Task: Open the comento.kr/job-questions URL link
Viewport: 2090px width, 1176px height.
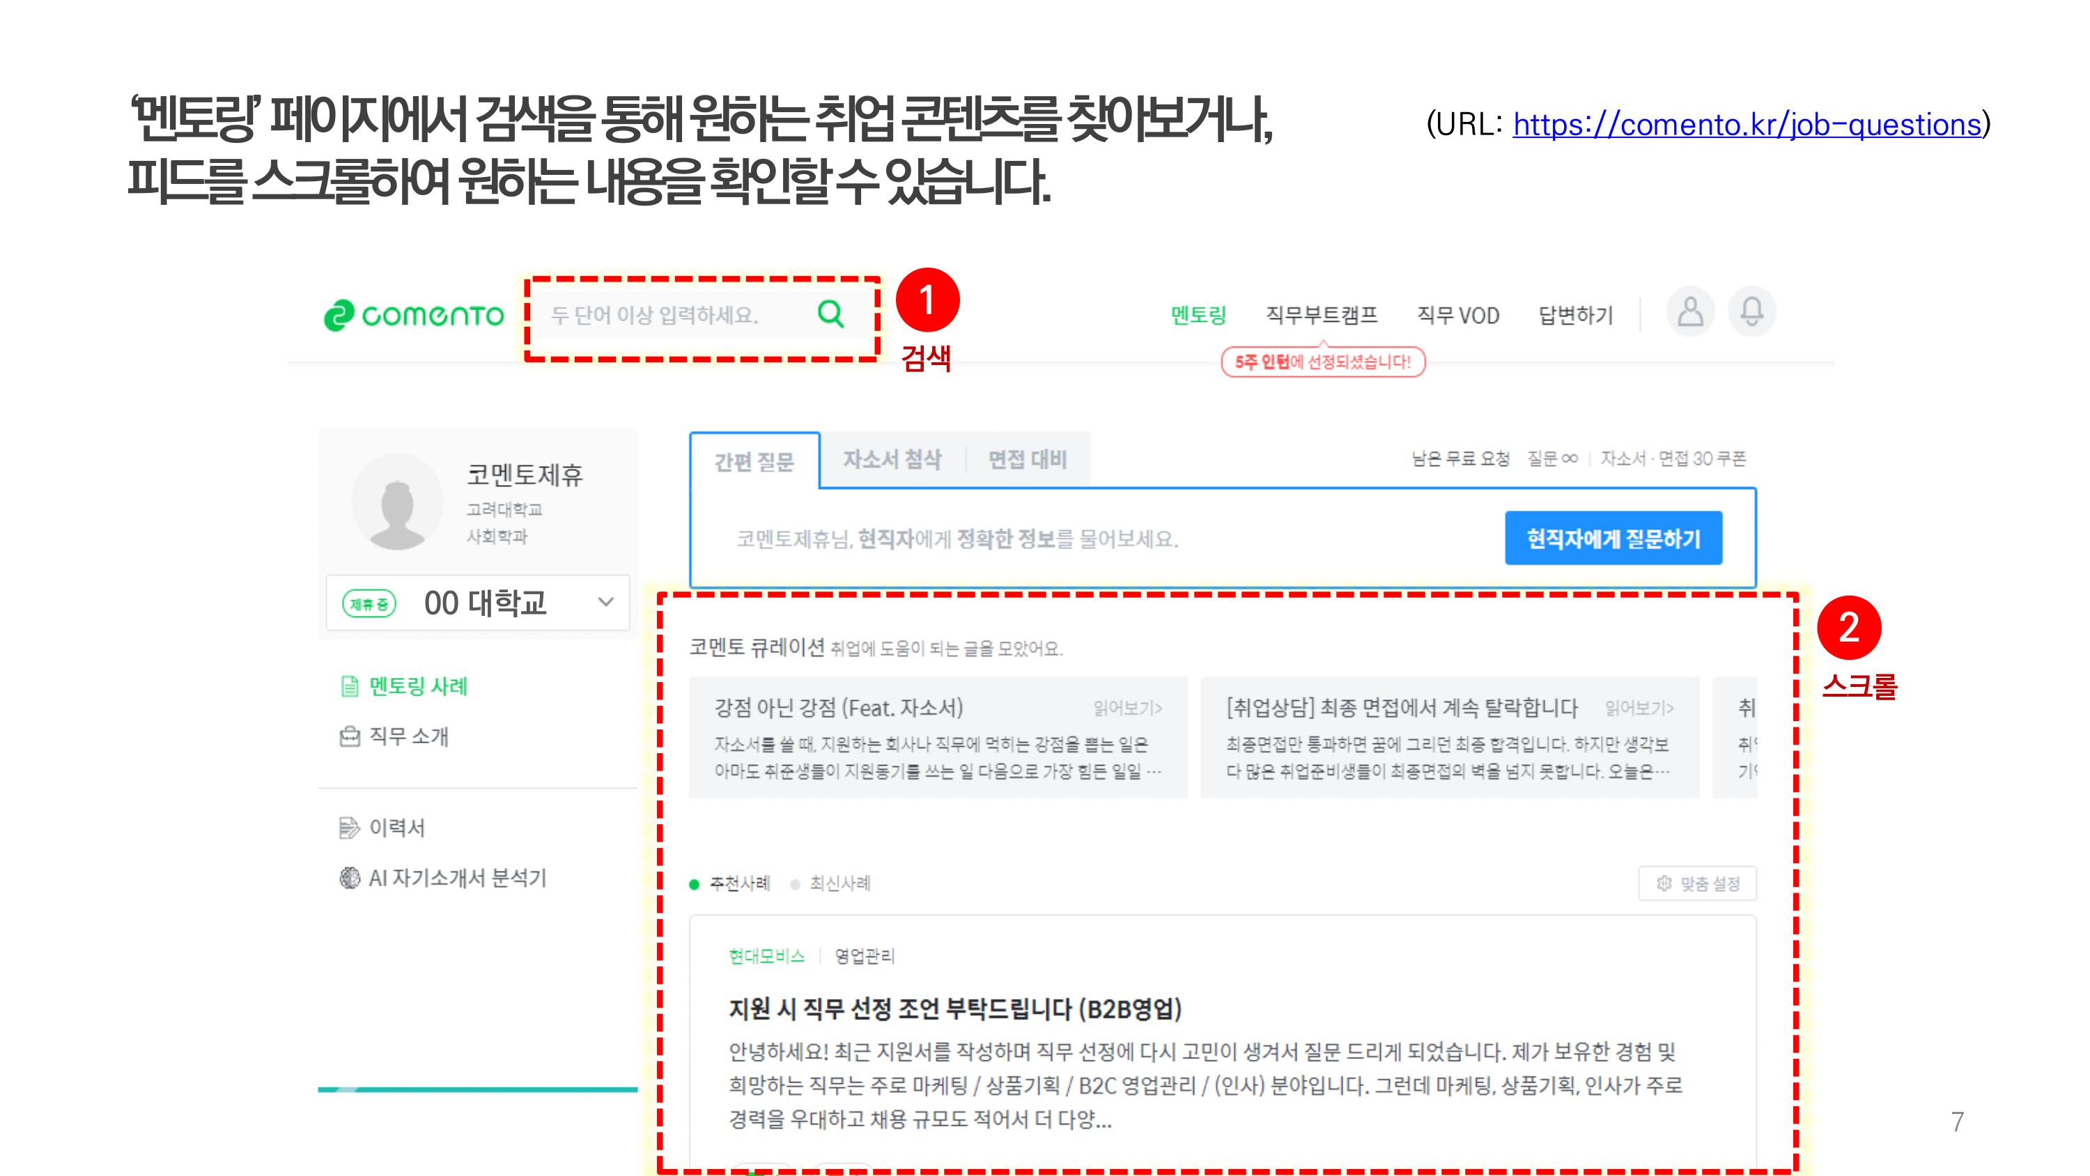Action: [1746, 125]
